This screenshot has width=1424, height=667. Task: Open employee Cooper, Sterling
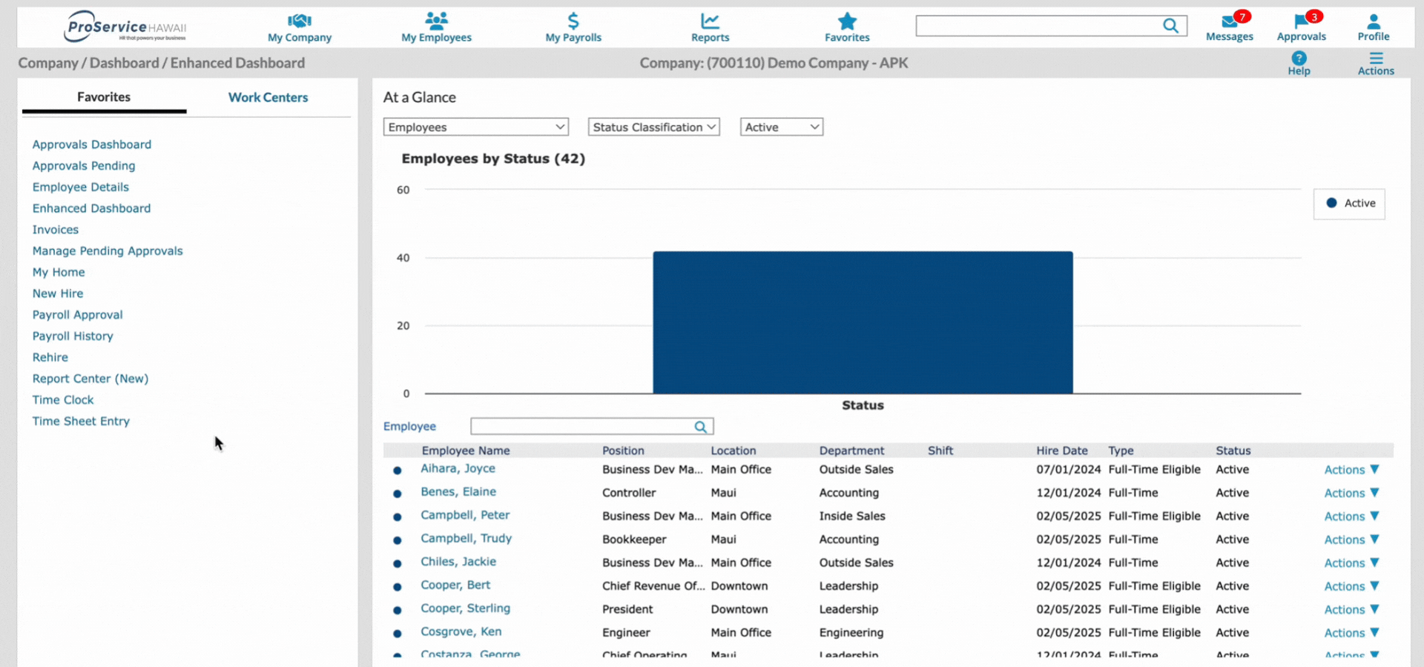click(465, 608)
